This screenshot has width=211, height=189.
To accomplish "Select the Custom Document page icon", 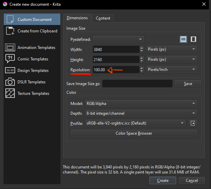I will (x=10, y=19).
